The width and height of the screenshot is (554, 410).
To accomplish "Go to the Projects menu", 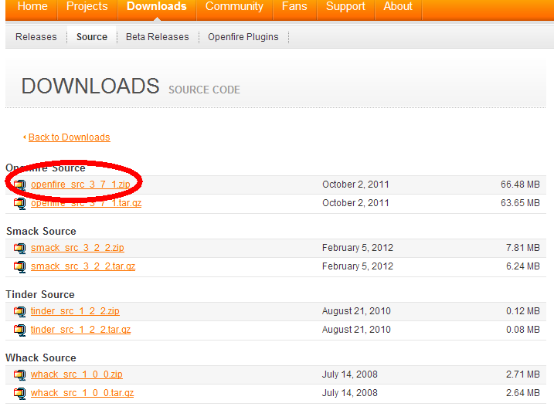I will 87,6.
